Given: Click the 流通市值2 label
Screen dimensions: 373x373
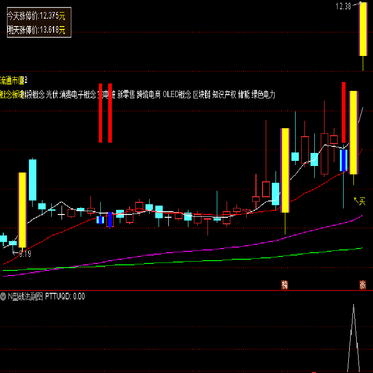Looking at the screenshot, I should click(x=14, y=80).
